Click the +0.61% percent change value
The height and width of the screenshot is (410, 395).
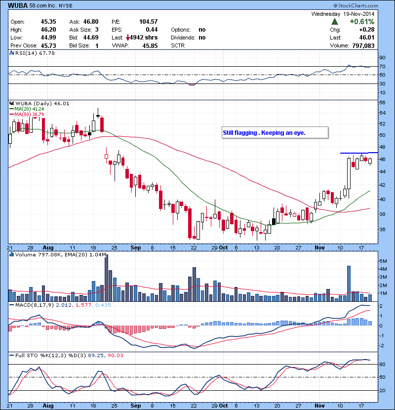pyautogui.click(x=362, y=21)
